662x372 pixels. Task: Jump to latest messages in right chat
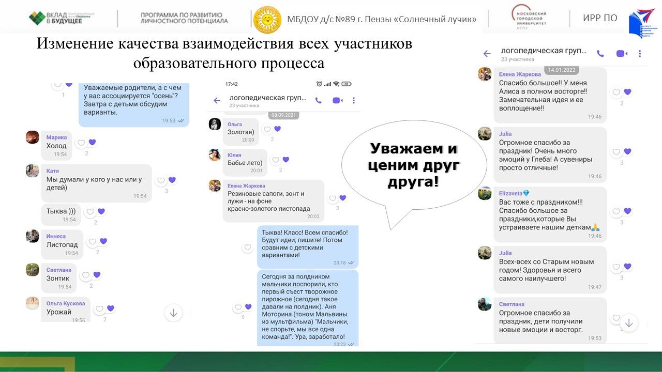pyautogui.click(x=629, y=323)
